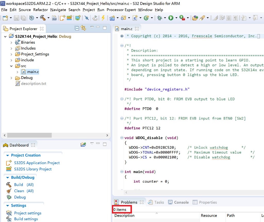The width and height of the screenshot is (264, 222).
Task: Click the hammer Build toolbar icon
Action: (x=43, y=18)
